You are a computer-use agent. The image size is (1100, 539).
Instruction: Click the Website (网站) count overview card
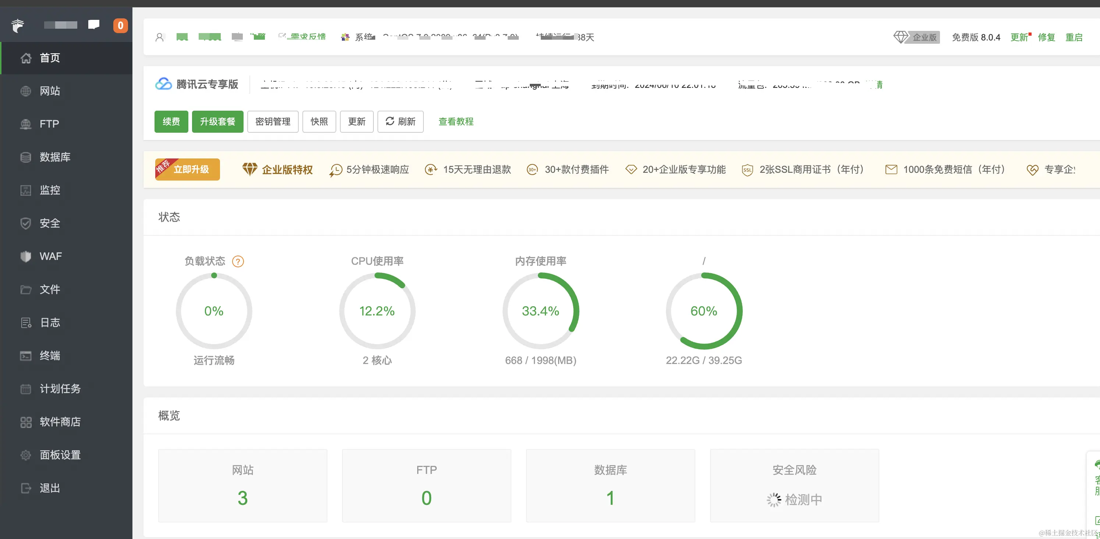point(242,486)
